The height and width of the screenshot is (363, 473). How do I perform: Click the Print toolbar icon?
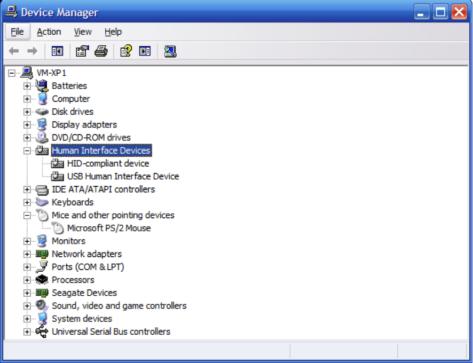(x=101, y=51)
